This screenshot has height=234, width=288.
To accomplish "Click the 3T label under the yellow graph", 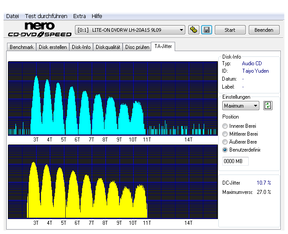I will (x=36, y=223).
